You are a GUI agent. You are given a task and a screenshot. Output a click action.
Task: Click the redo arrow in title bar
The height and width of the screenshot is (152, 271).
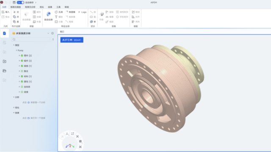click(x=10, y=3)
